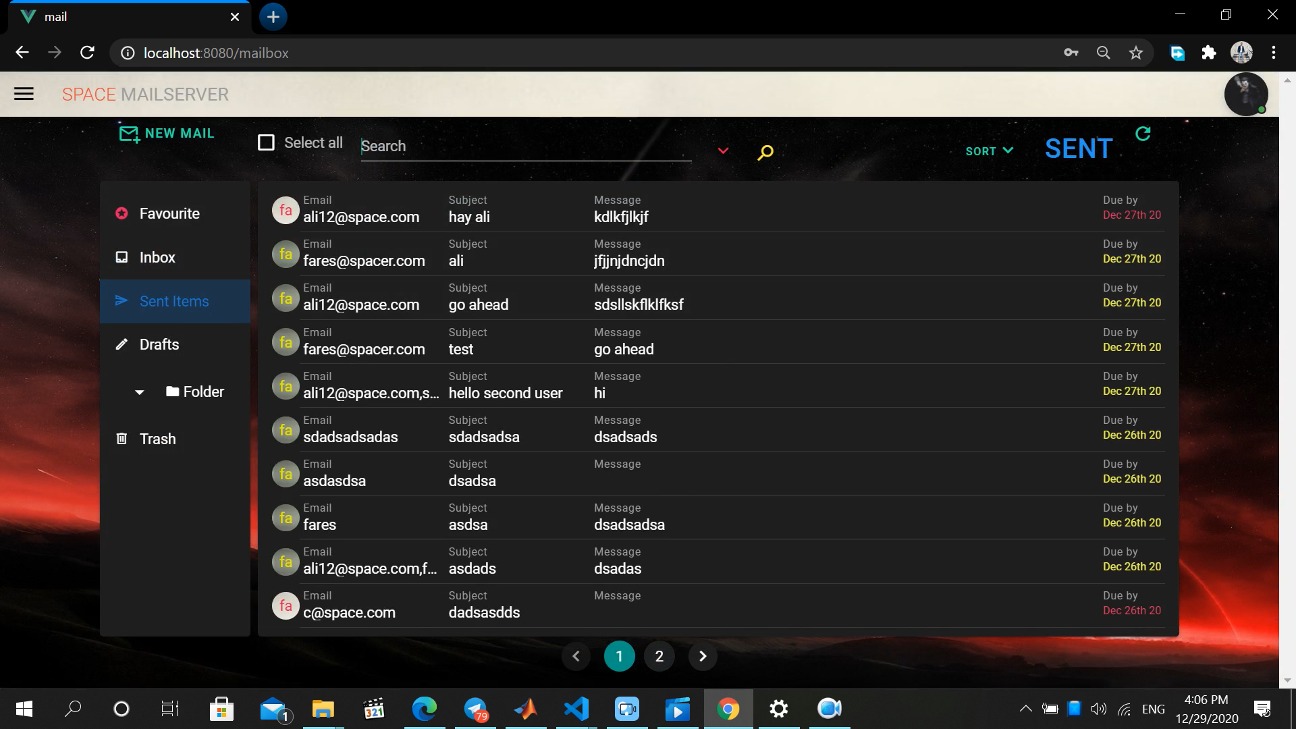
Task: Go to page 2 of sent mail
Action: (659, 655)
